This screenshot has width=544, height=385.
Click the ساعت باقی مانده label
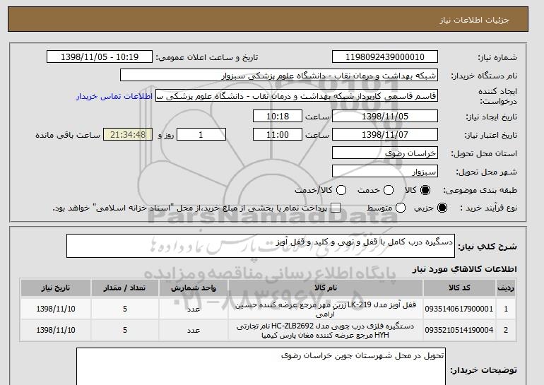[x=68, y=135]
